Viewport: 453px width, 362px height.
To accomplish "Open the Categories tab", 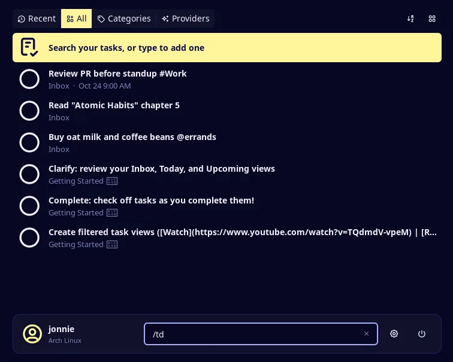I will (124, 19).
